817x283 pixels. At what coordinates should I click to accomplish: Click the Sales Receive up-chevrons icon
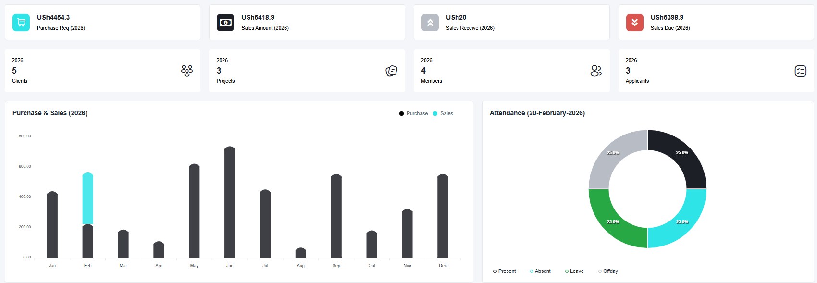click(430, 23)
